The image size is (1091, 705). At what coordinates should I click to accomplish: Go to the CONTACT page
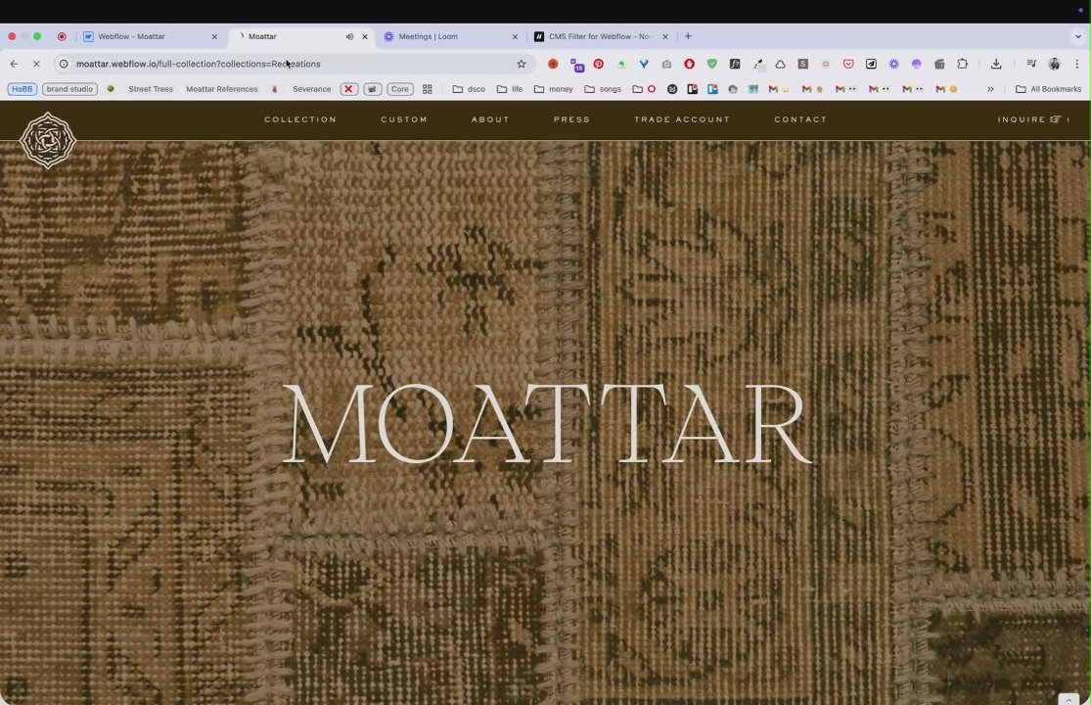800,119
